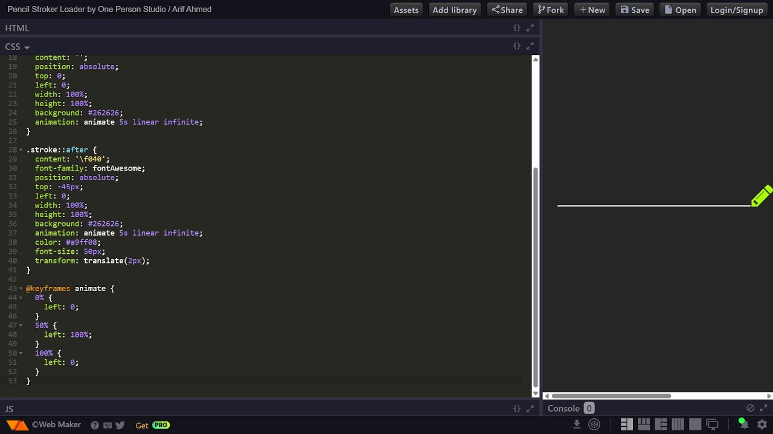Click Login/Signup button
This screenshot has height=434, width=773.
(x=737, y=10)
